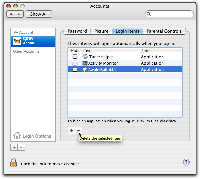The height and width of the screenshot is (179, 200).
Task: Click the tgray butterfly account picture
Action: 17,41
